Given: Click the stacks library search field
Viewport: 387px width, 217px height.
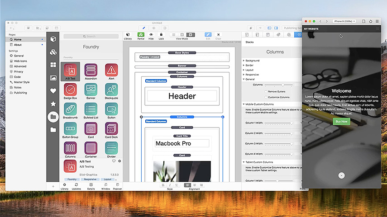Looking at the screenshot, I should [91, 36].
